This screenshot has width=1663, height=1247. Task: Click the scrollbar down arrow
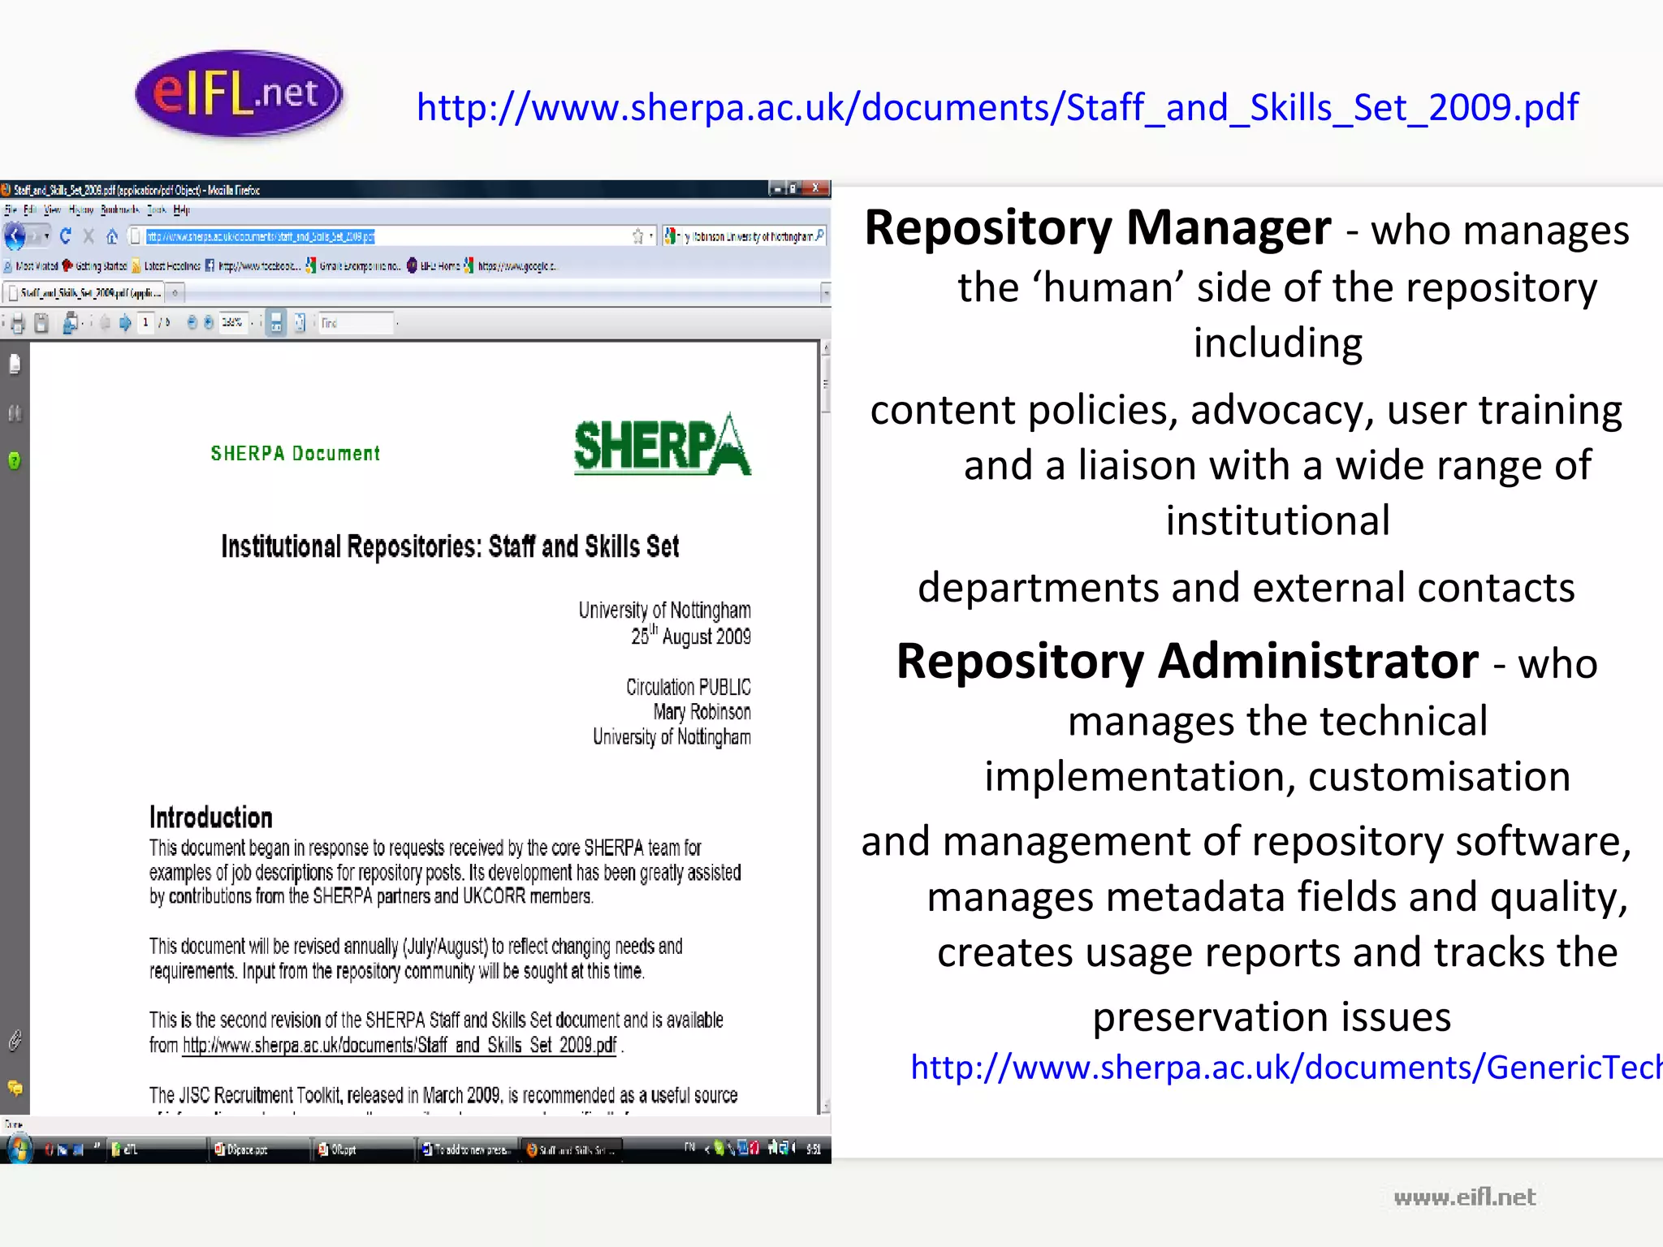pyautogui.click(x=826, y=1106)
